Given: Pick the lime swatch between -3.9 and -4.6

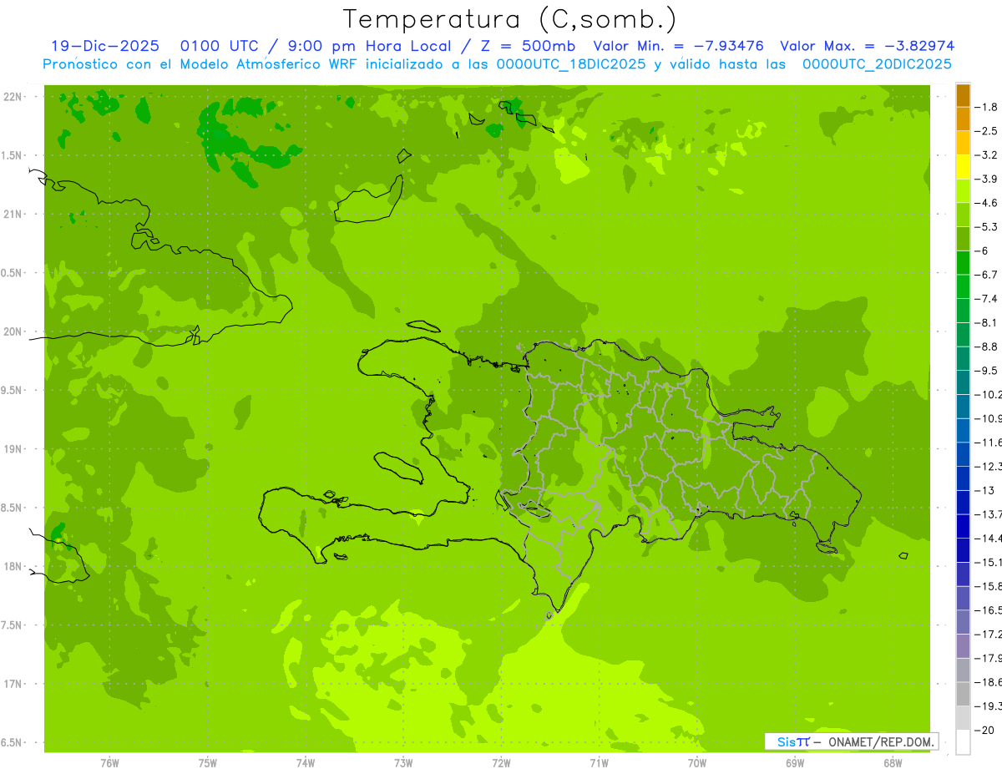Looking at the screenshot, I should click(963, 191).
